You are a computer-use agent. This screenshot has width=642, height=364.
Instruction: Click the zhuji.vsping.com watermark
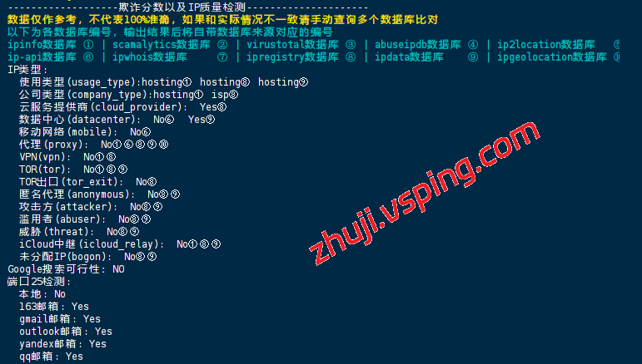pyautogui.click(x=425, y=193)
